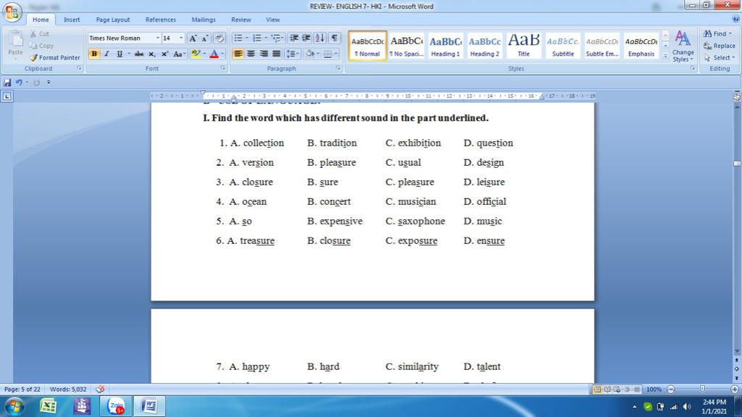Switch to the Insert tab
This screenshot has height=417, width=742.
(72, 20)
